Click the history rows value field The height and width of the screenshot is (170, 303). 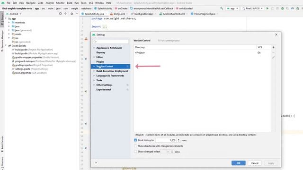tap(166, 140)
